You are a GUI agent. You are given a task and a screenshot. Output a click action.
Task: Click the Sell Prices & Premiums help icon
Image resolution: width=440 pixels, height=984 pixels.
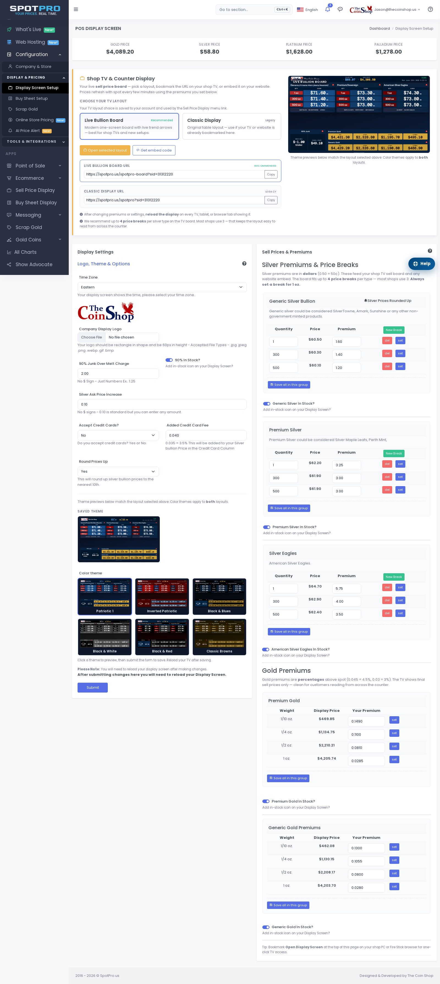[x=430, y=251]
